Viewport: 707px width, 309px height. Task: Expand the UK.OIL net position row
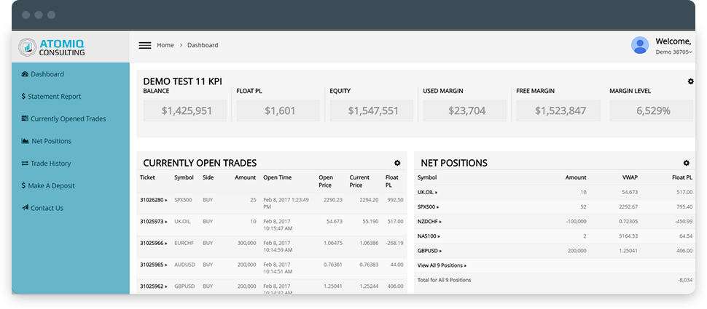(427, 192)
